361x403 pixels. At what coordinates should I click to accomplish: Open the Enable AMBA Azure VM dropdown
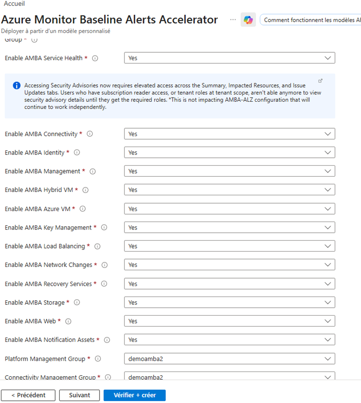229,209
